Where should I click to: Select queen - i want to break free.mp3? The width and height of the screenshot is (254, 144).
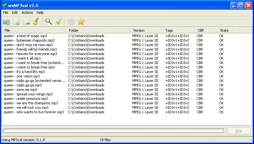(29, 67)
